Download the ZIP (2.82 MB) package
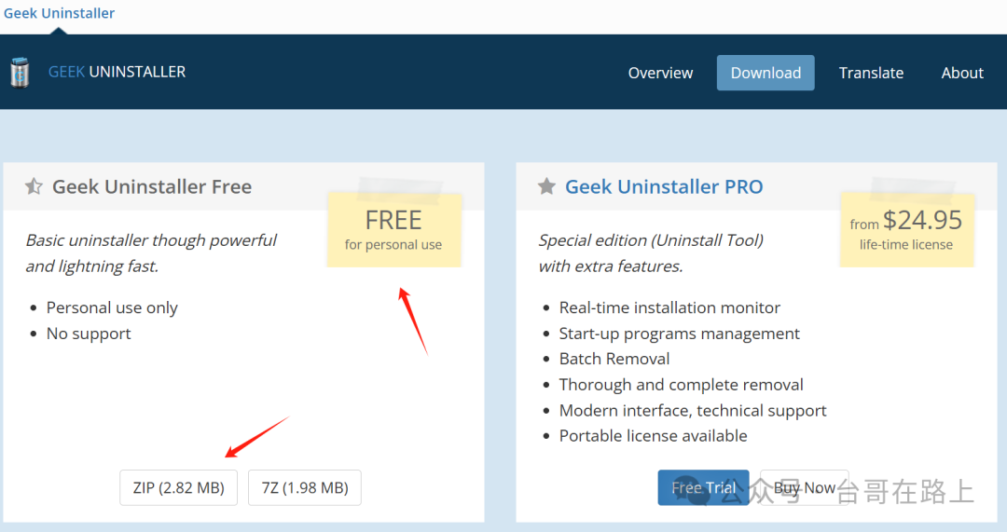 (178, 487)
